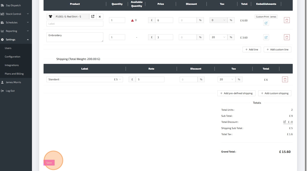Click the Red Shirt price field
This screenshot has width=307, height=171.
point(164,20)
